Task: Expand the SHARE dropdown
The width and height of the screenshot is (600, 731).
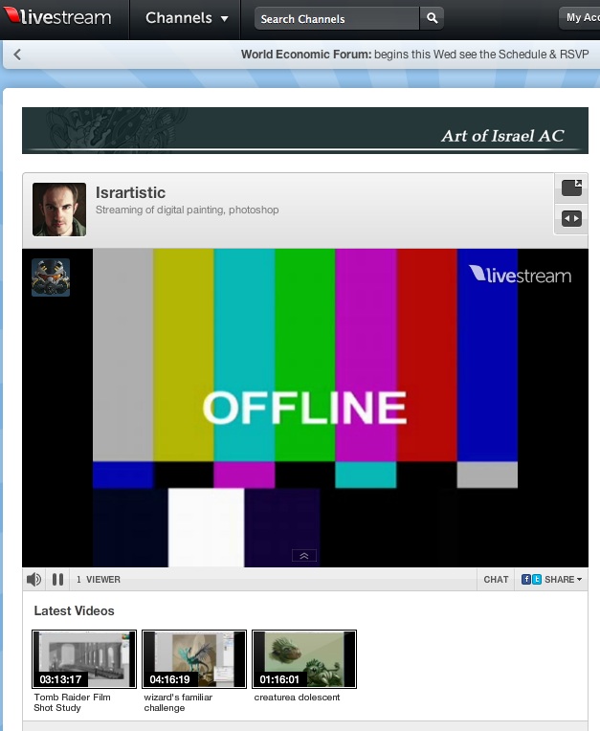Action: [x=560, y=579]
